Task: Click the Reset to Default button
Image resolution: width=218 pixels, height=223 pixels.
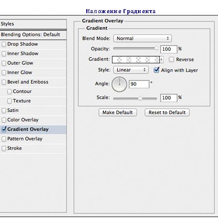Action: click(x=167, y=112)
